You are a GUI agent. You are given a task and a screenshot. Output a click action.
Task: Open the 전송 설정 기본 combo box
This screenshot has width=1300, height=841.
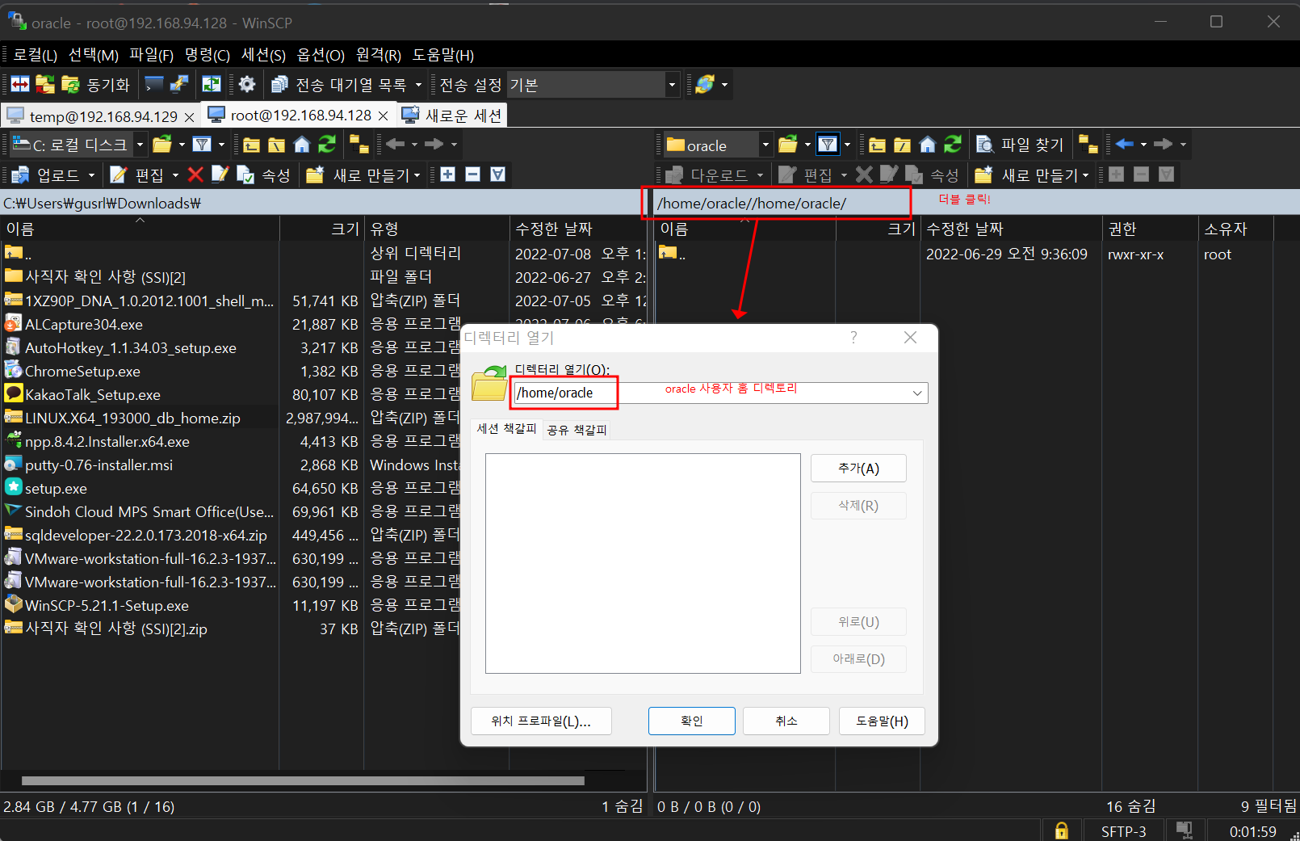coord(592,84)
